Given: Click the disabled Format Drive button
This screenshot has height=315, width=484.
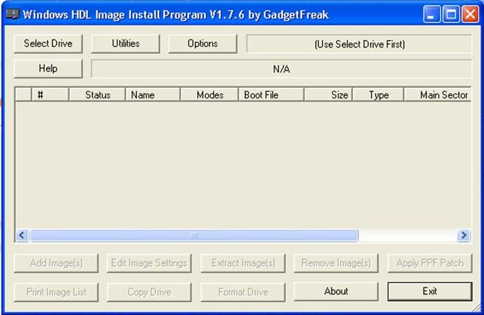Looking at the screenshot, I should click(243, 292).
